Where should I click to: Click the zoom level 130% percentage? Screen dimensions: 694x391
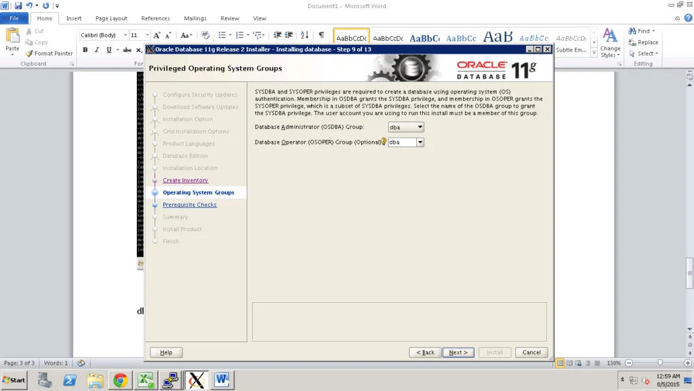(x=613, y=363)
